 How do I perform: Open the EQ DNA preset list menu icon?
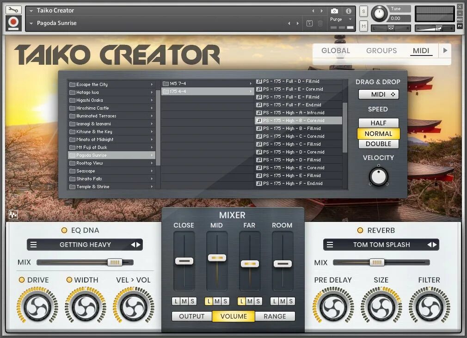point(34,245)
